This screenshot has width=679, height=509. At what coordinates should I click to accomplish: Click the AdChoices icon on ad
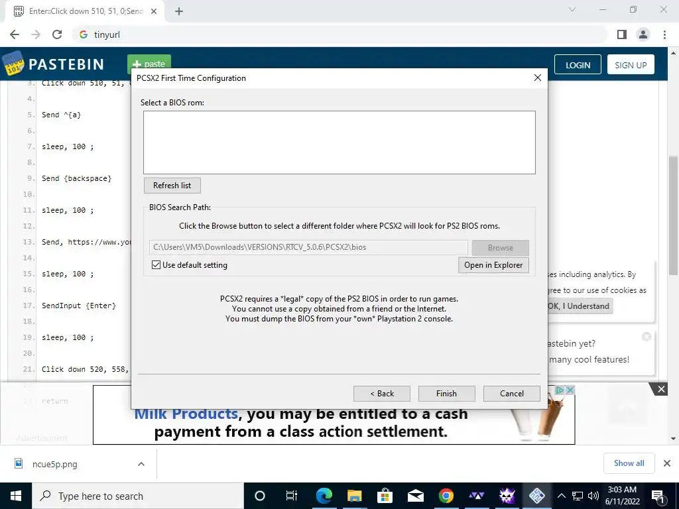560,390
